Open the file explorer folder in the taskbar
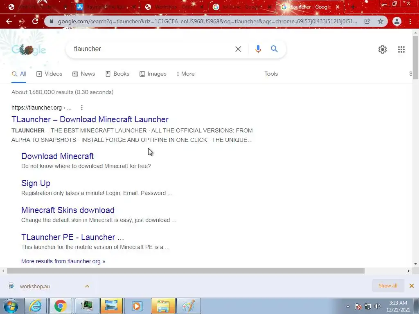This screenshot has height=314, width=419. click(x=163, y=306)
